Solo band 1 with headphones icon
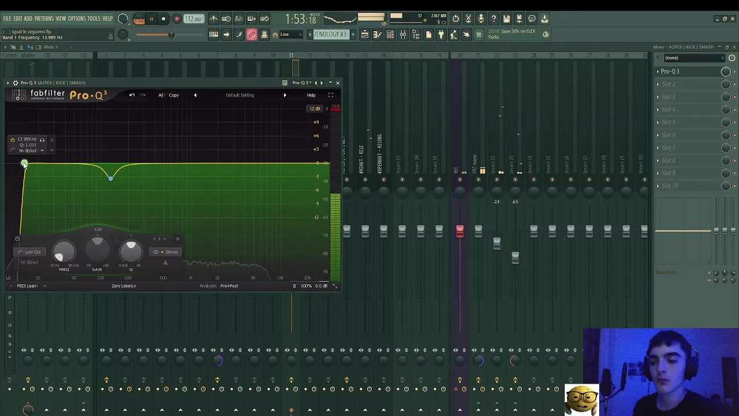Viewport: 739px width, 416px height. (x=42, y=140)
